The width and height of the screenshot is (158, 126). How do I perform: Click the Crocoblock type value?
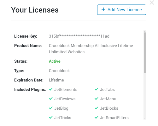click(x=59, y=71)
